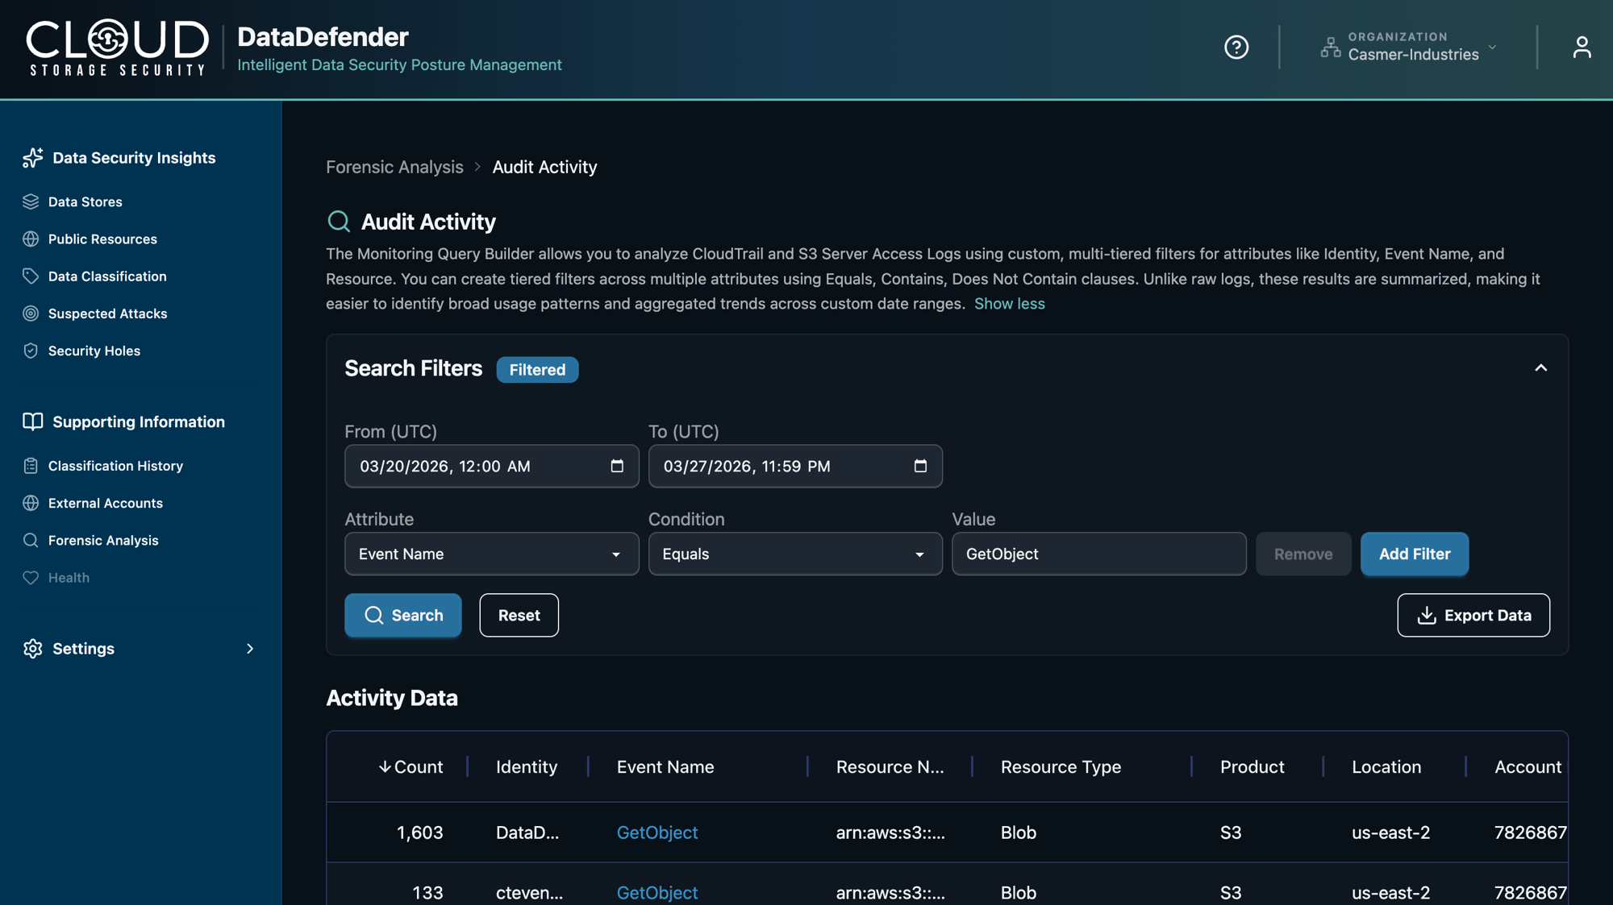1613x905 pixels.
Task: Click the Suspected Attacks target icon
Action: (x=31, y=313)
